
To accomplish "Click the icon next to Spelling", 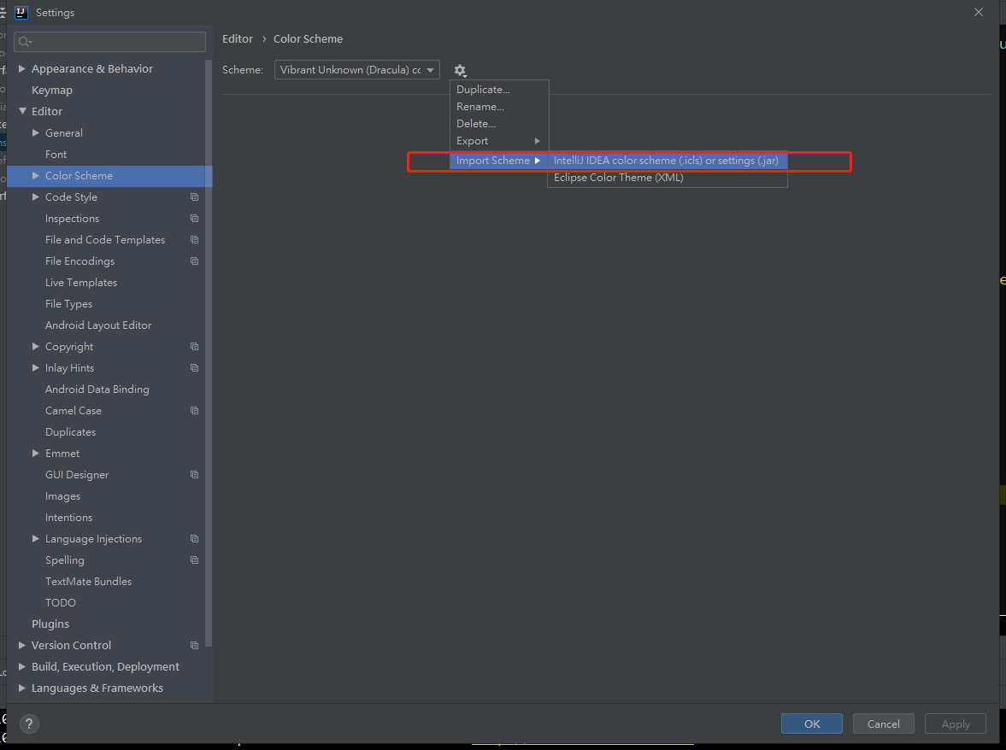I will coord(195,560).
